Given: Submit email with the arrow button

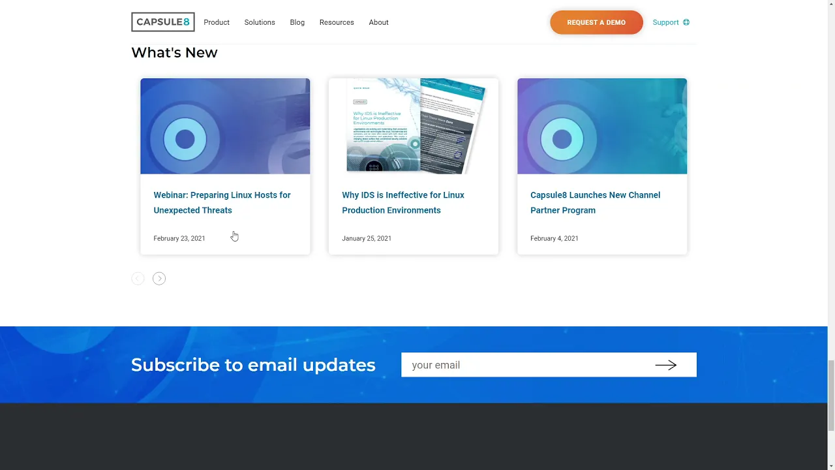Looking at the screenshot, I should click(x=666, y=365).
